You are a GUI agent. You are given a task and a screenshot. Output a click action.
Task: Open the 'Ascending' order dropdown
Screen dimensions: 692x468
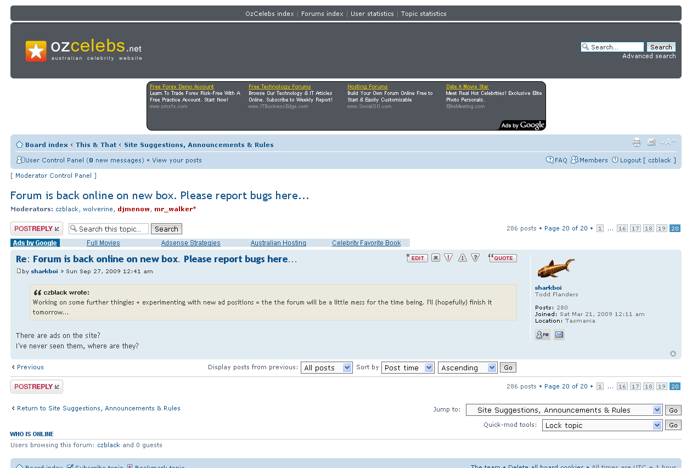tap(468, 368)
